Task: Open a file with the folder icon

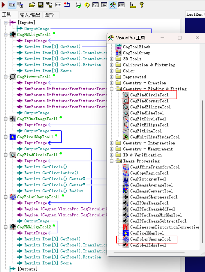Action: (x=32, y=5)
